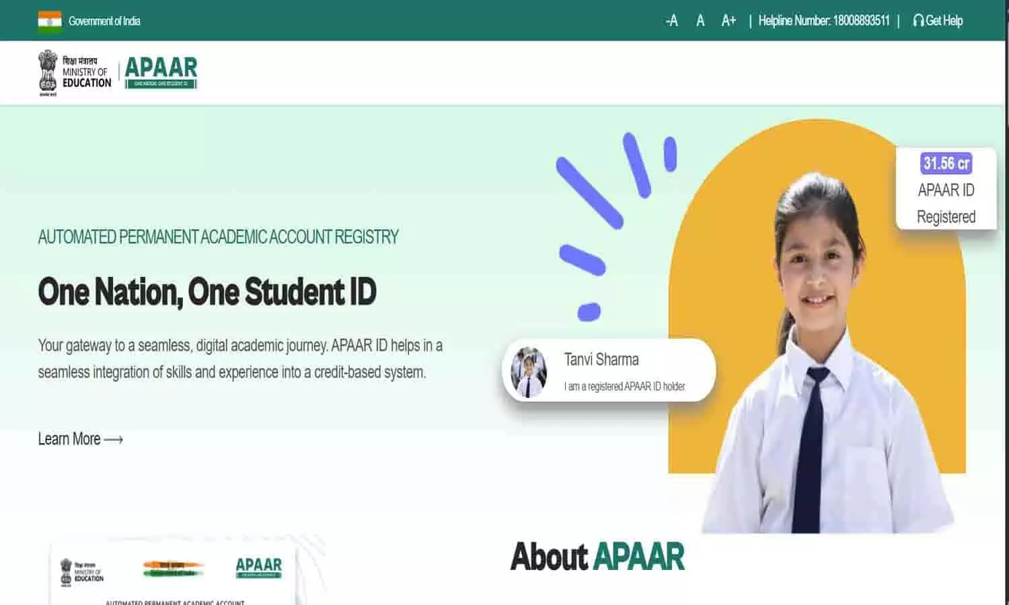Screen dimensions: 1009x605
Task: Click the Ministry of Education emblem in header
Action: [x=48, y=72]
